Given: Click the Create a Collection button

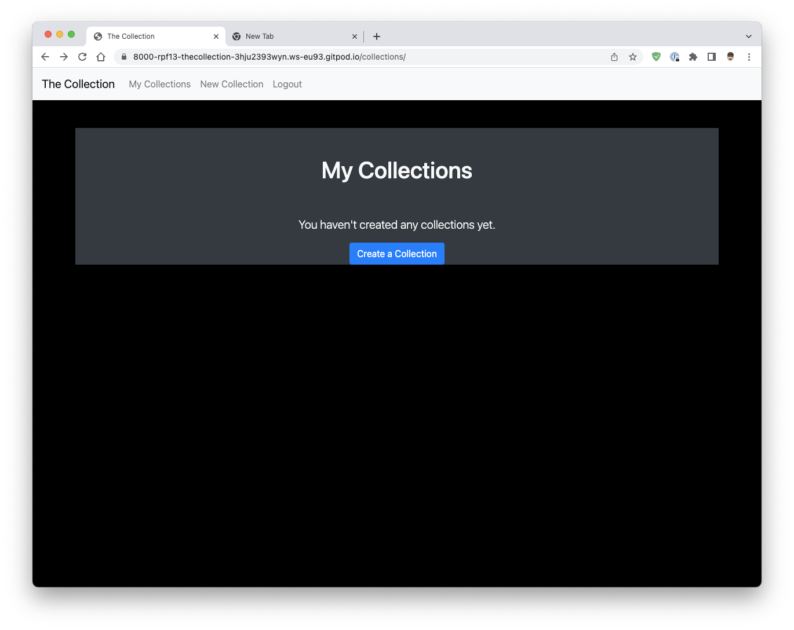Looking at the screenshot, I should click(396, 254).
